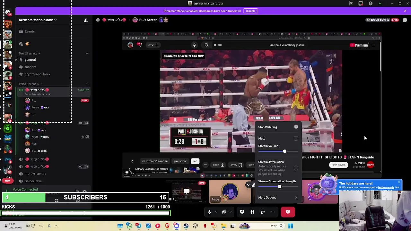The width and height of the screenshot is (411, 231).
Task: Disable Streamer Mode from the banner
Action: pyautogui.click(x=250, y=11)
